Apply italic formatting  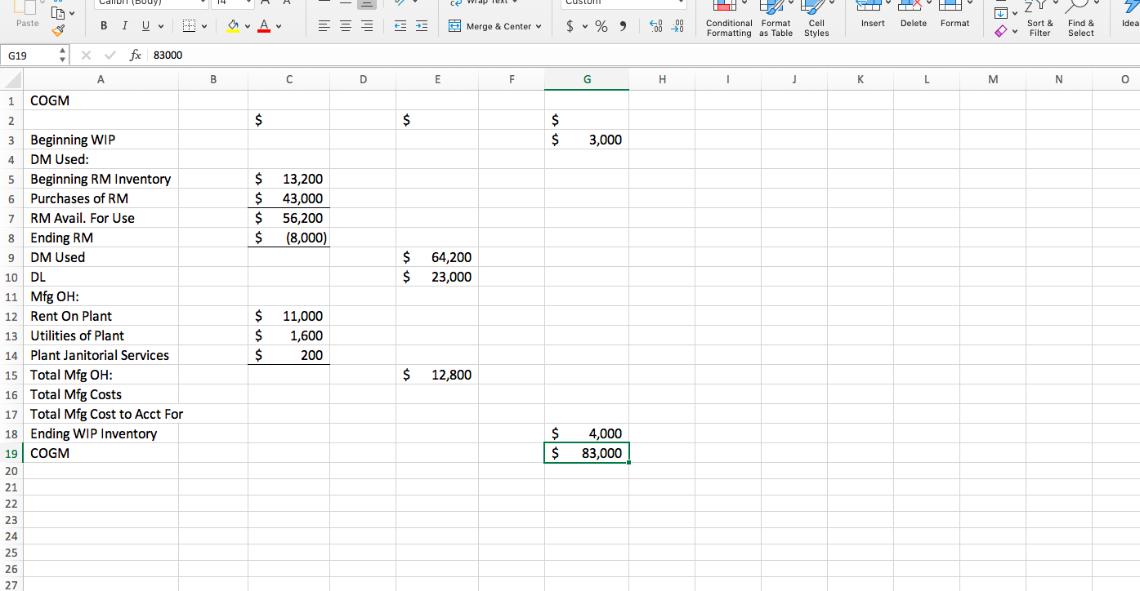click(x=124, y=25)
